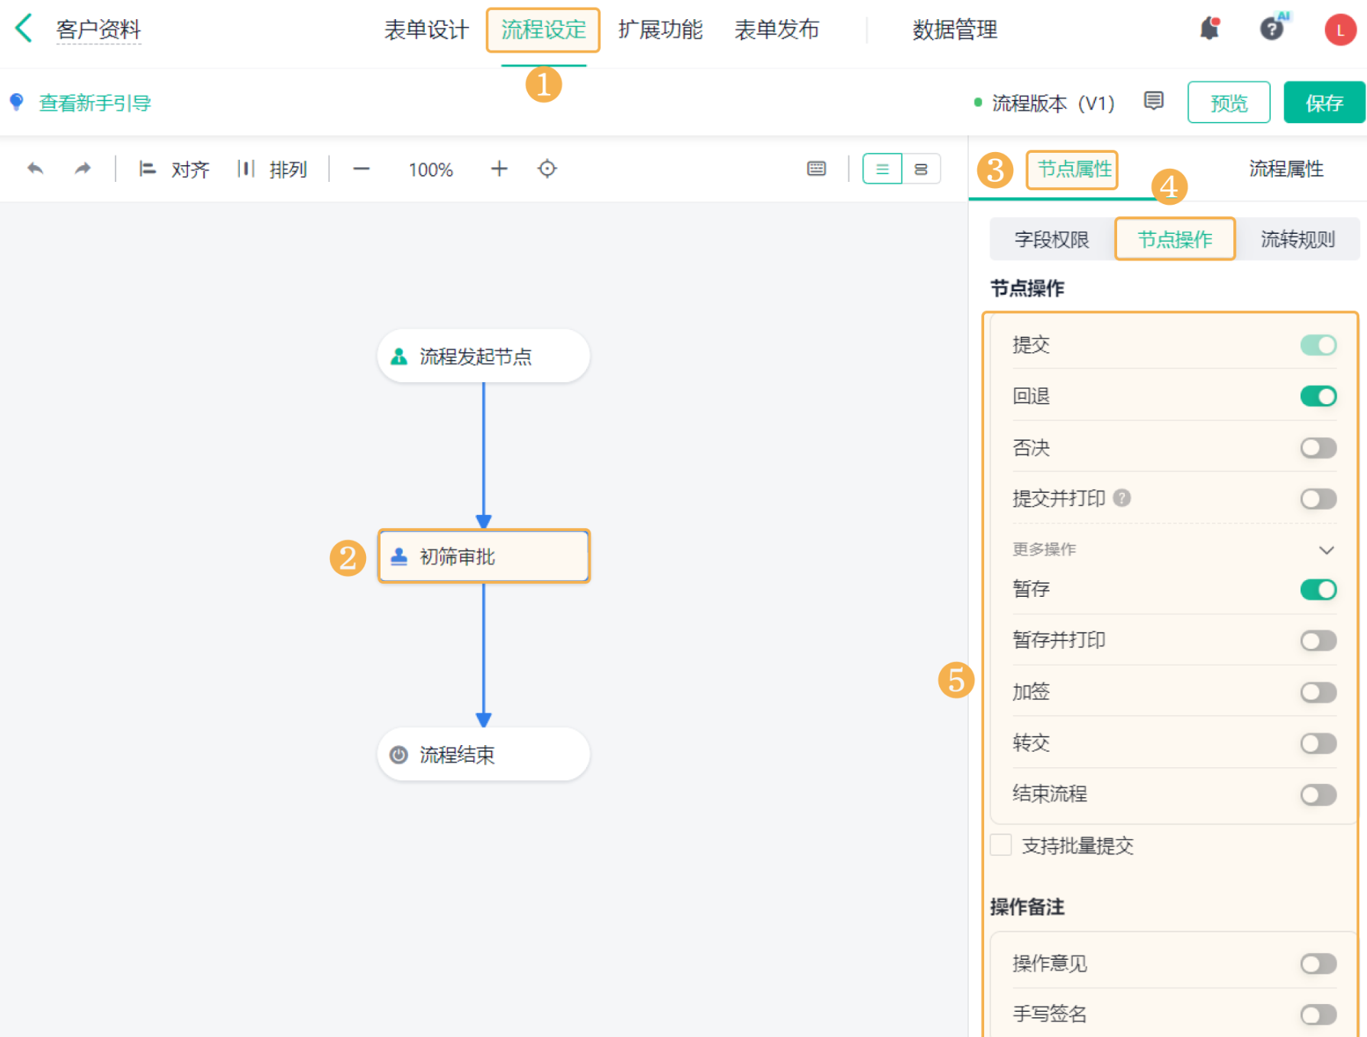Viewport: 1367px width, 1037px height.
Task: Switch to the horizontal layout view icon
Action: 921,169
